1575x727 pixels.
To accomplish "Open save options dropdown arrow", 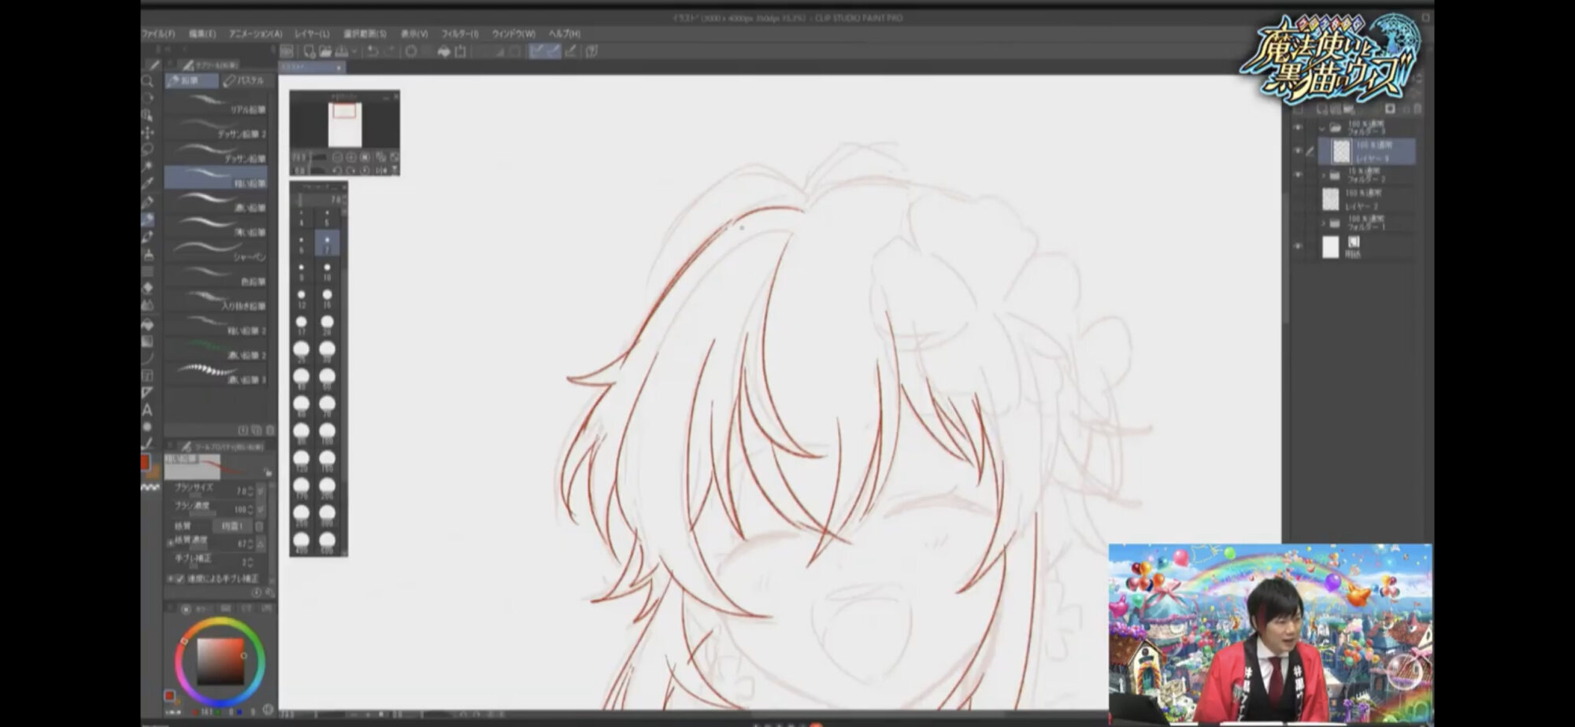I will coord(354,51).
